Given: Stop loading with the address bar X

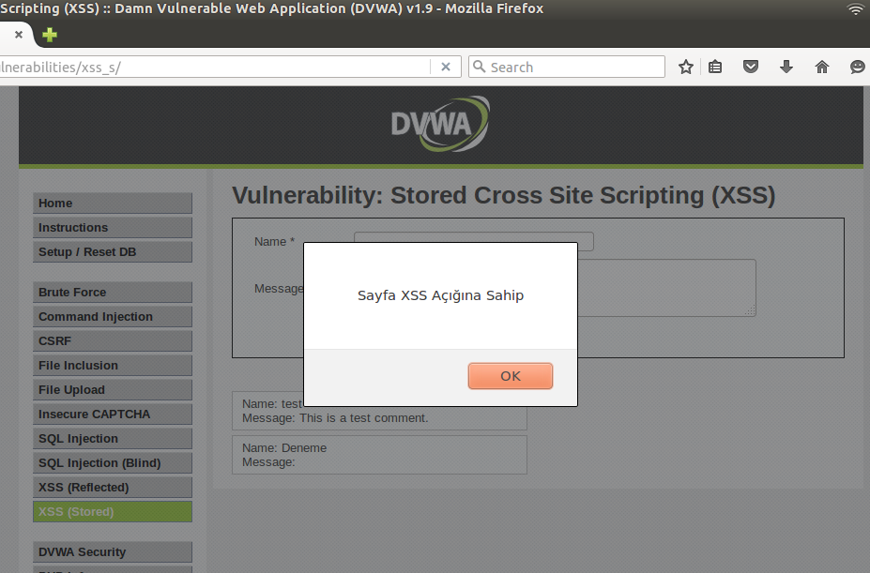Looking at the screenshot, I should [446, 68].
